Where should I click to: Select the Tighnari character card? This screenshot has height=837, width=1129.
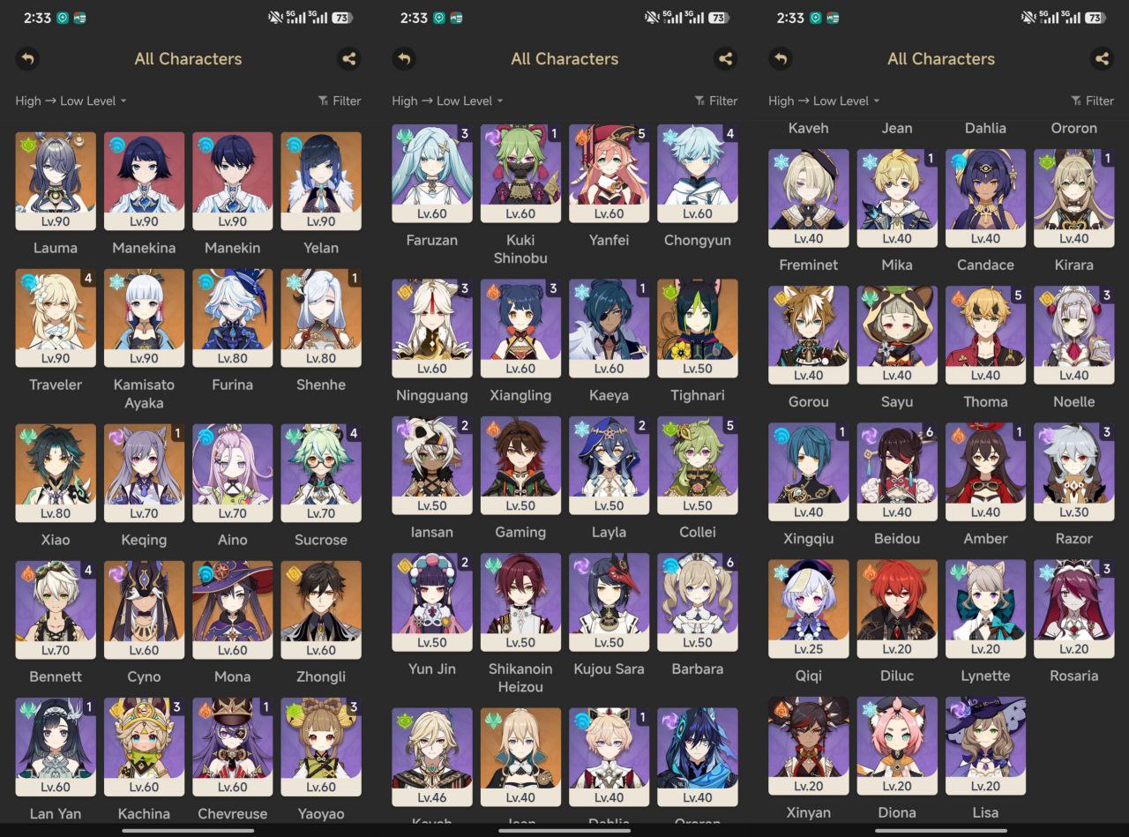coord(698,328)
